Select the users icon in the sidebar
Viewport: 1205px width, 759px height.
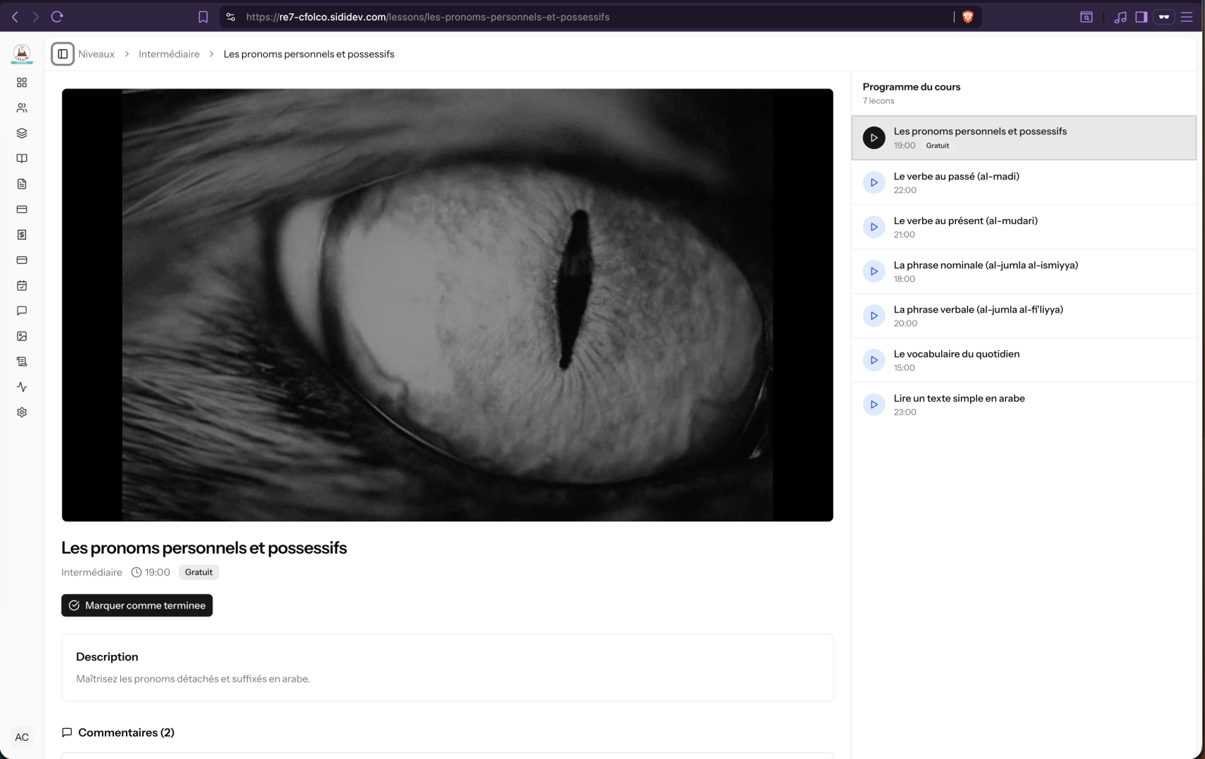coord(22,108)
